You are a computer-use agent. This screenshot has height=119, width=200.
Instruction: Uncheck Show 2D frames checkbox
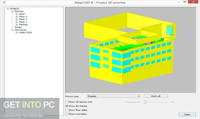[67, 106]
